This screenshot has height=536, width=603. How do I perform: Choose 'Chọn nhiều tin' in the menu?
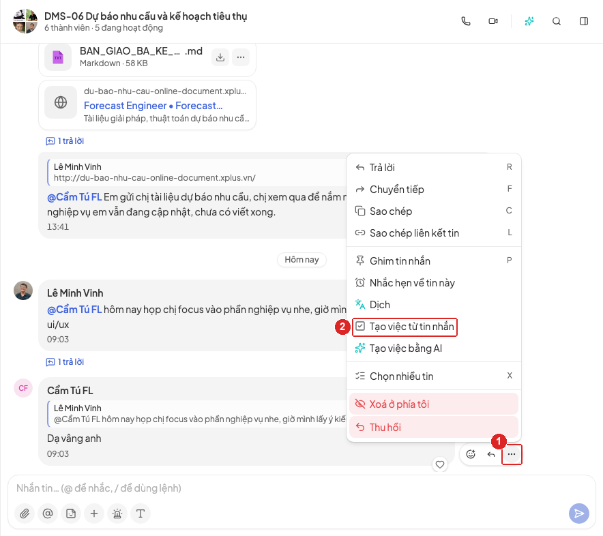[434, 376]
